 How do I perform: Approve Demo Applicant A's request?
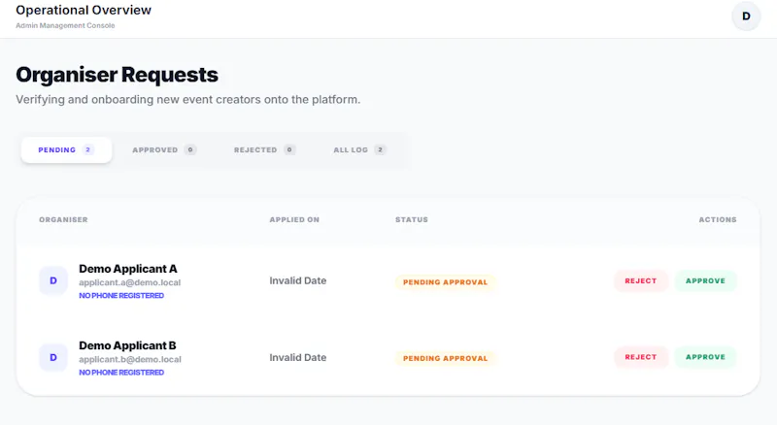(705, 280)
